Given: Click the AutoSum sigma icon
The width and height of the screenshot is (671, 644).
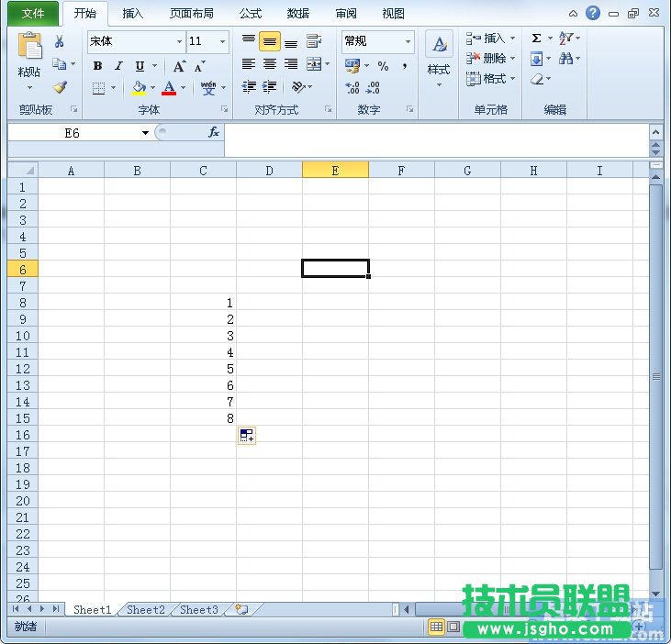Looking at the screenshot, I should click(x=536, y=39).
